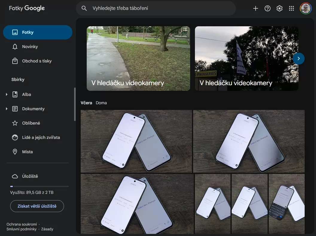
Task: Advance memories carousel with the next arrow
Action: [298, 59]
